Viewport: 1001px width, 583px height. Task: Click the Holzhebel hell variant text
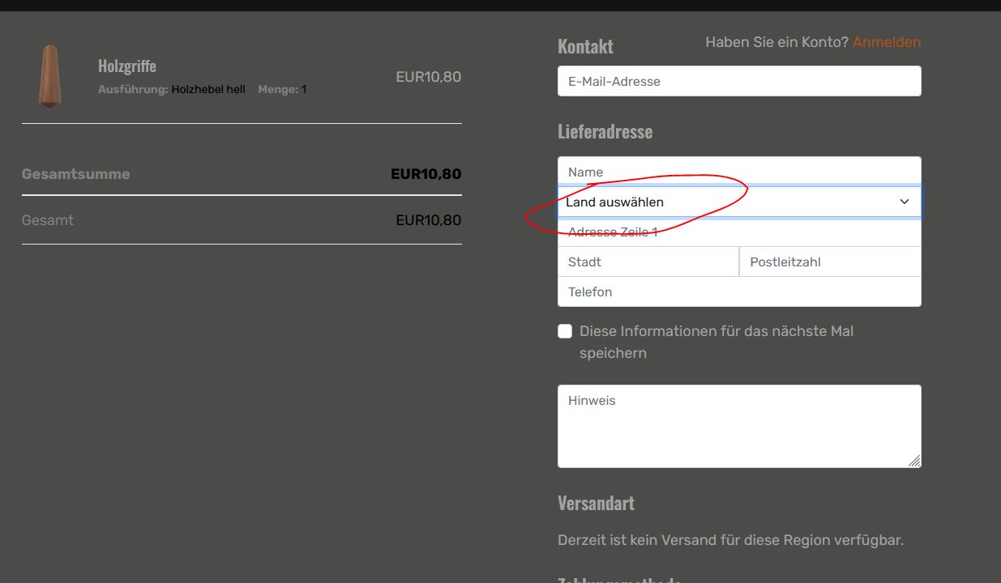point(208,90)
